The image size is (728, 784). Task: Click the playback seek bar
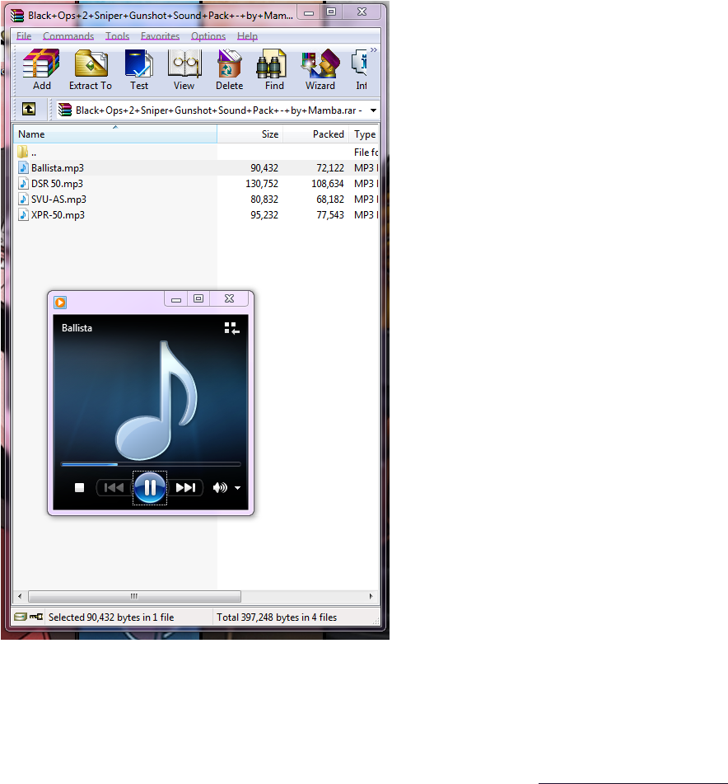(151, 463)
